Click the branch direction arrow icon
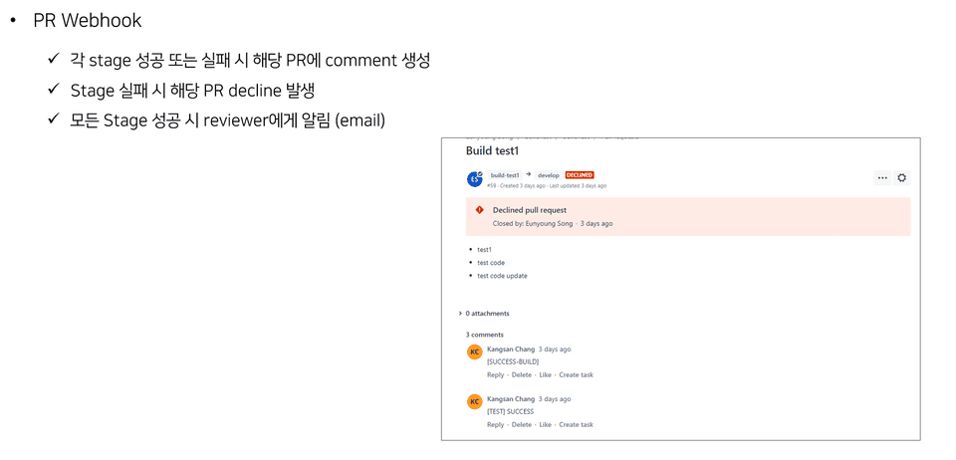The height and width of the screenshot is (460, 956). click(x=529, y=175)
